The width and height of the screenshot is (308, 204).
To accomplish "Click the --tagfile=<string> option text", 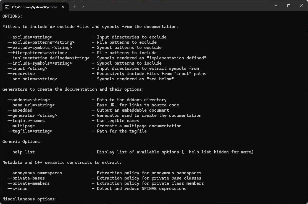I will tap(30, 131).
